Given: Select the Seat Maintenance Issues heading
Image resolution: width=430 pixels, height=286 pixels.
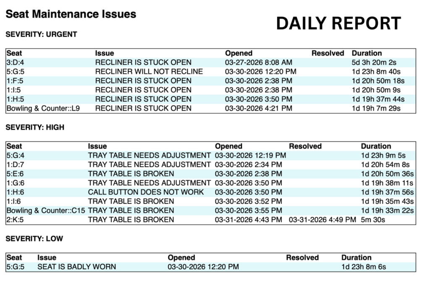Looking at the screenshot, I should (x=71, y=14).
